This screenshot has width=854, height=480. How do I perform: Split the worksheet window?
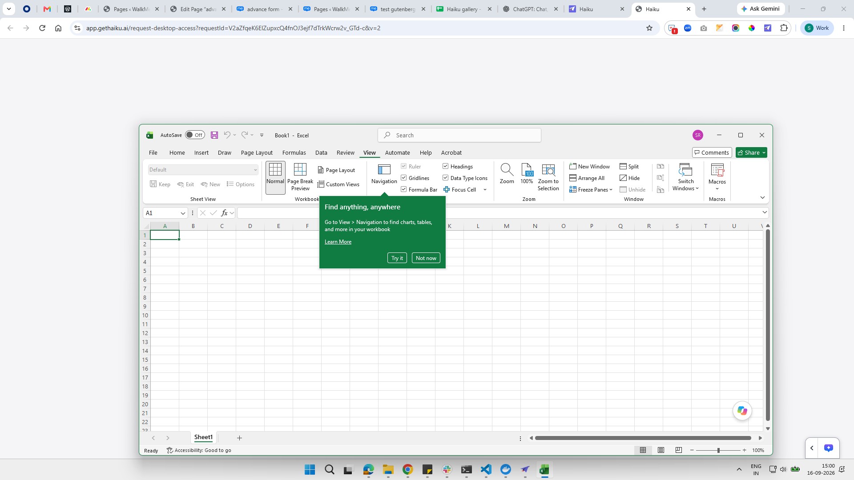click(x=629, y=166)
